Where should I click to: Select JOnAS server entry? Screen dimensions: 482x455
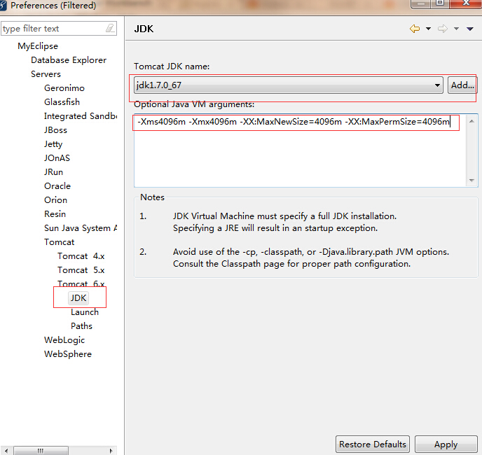(57, 158)
